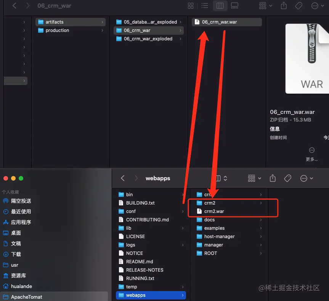Expand the artifacts folder chevron

point(102,22)
